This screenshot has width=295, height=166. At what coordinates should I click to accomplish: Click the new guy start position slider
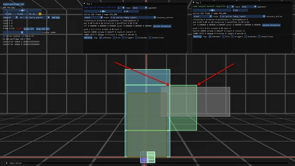coord(22,10)
